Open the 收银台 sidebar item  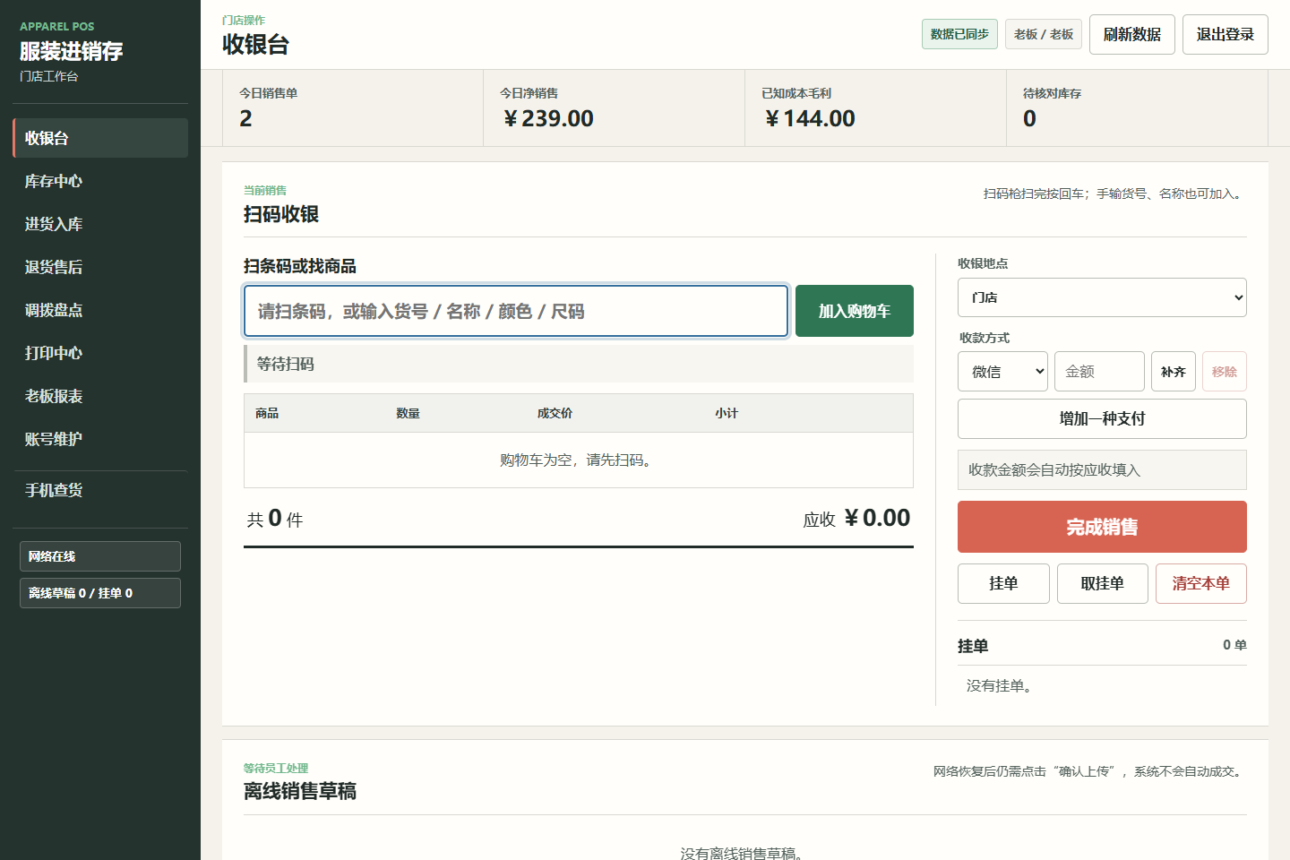tap(100, 138)
